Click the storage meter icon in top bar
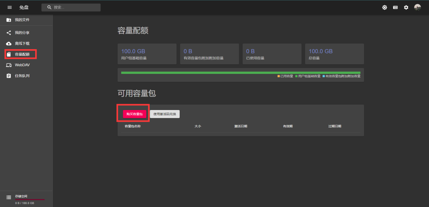 coord(395,8)
